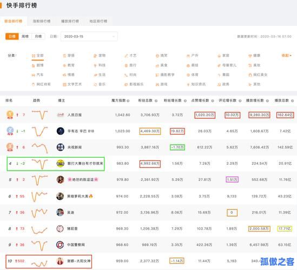Click info icon beside 粉丝总数 column header

[156, 101]
